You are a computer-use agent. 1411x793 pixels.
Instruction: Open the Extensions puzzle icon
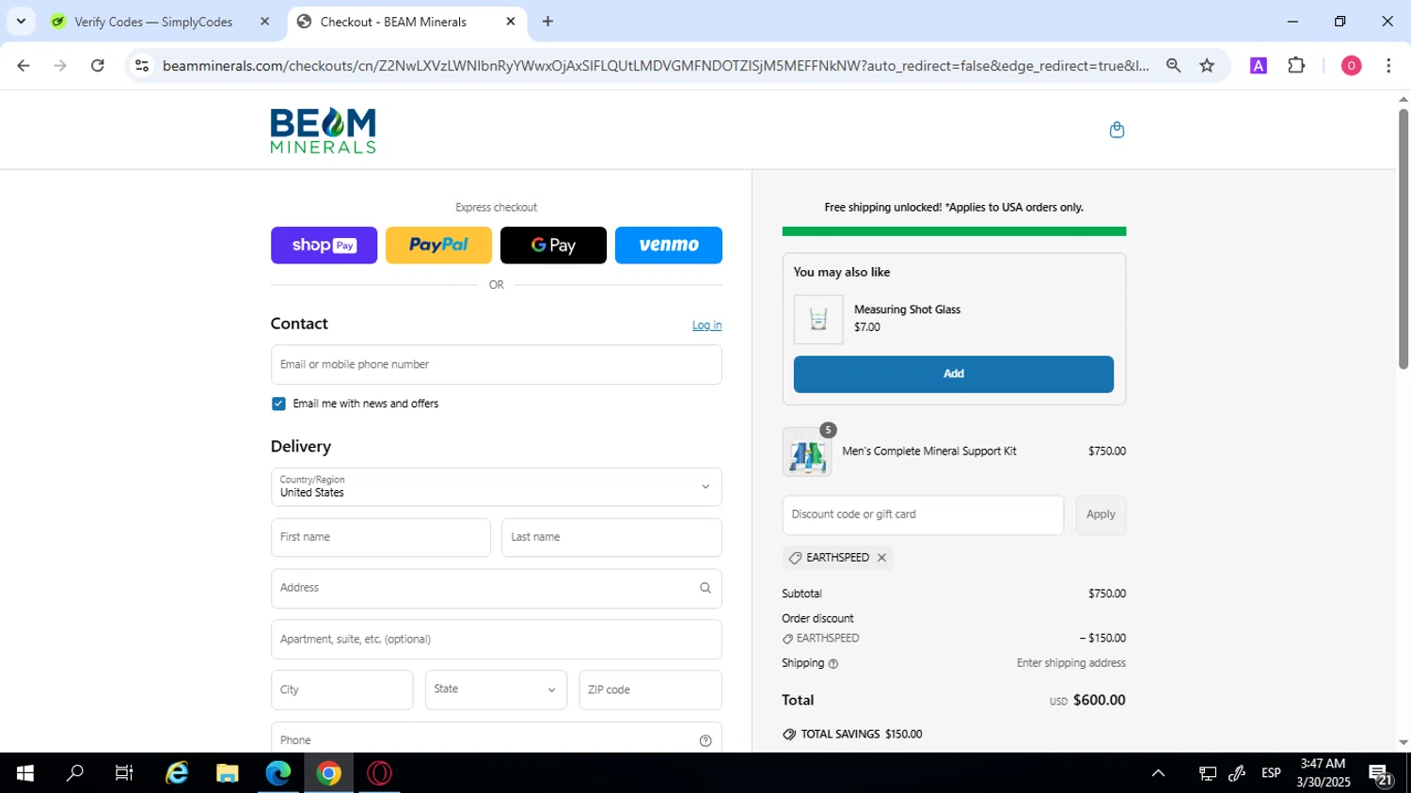[1296, 66]
